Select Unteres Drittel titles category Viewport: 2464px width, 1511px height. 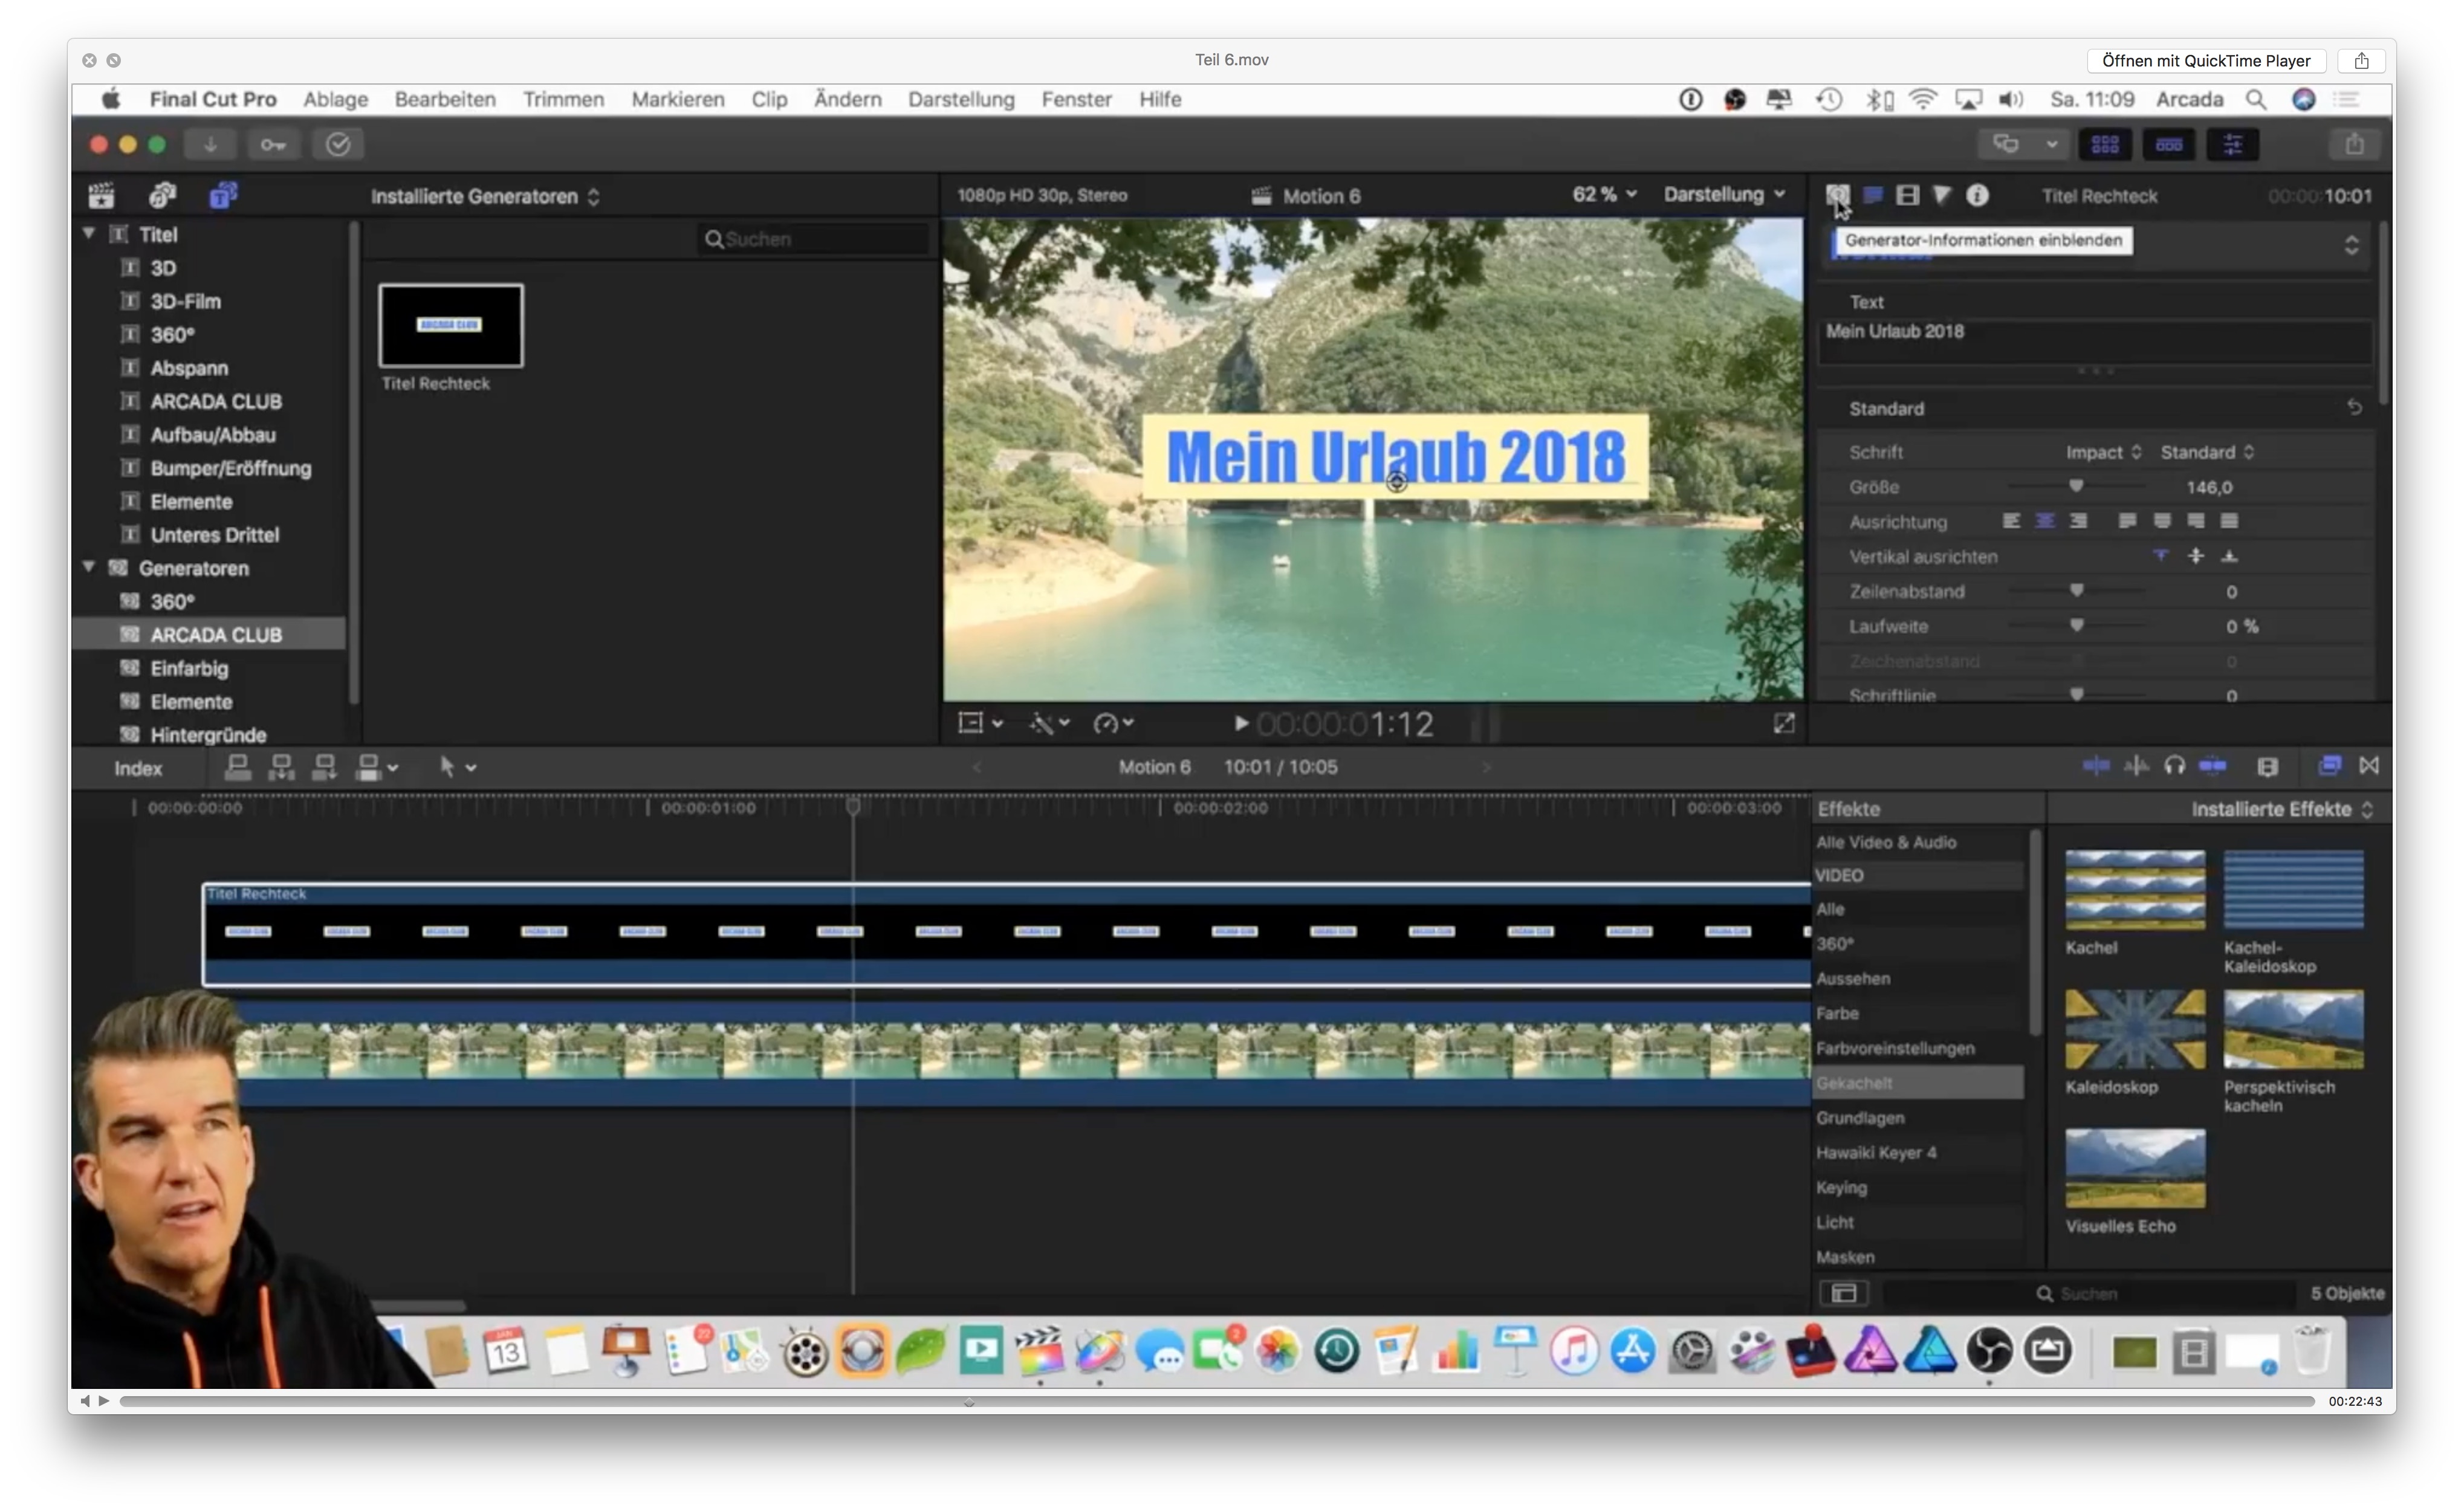[214, 535]
